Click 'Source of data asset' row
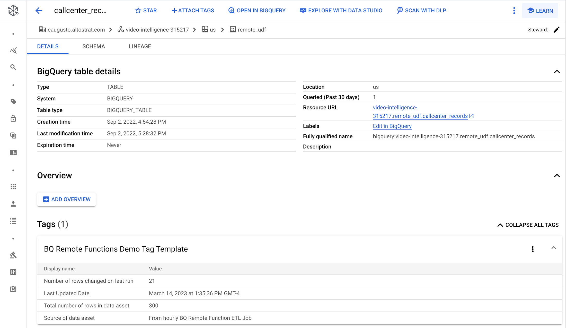Screen dimensions: 566x328 299,318
